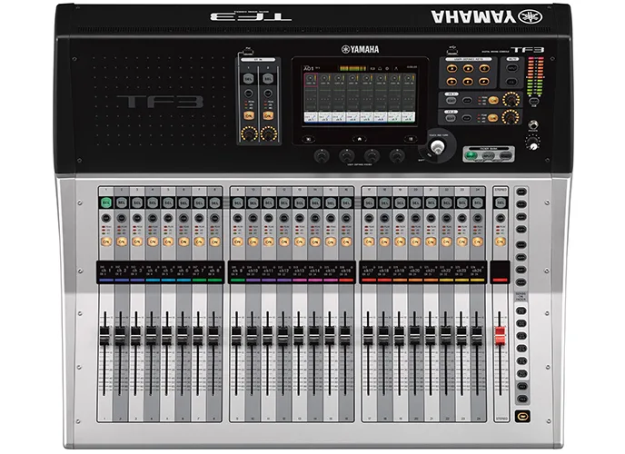Screen dimensions: 625x454
Task: Tap the STEREO master SEL key
Action: (x=501, y=203)
